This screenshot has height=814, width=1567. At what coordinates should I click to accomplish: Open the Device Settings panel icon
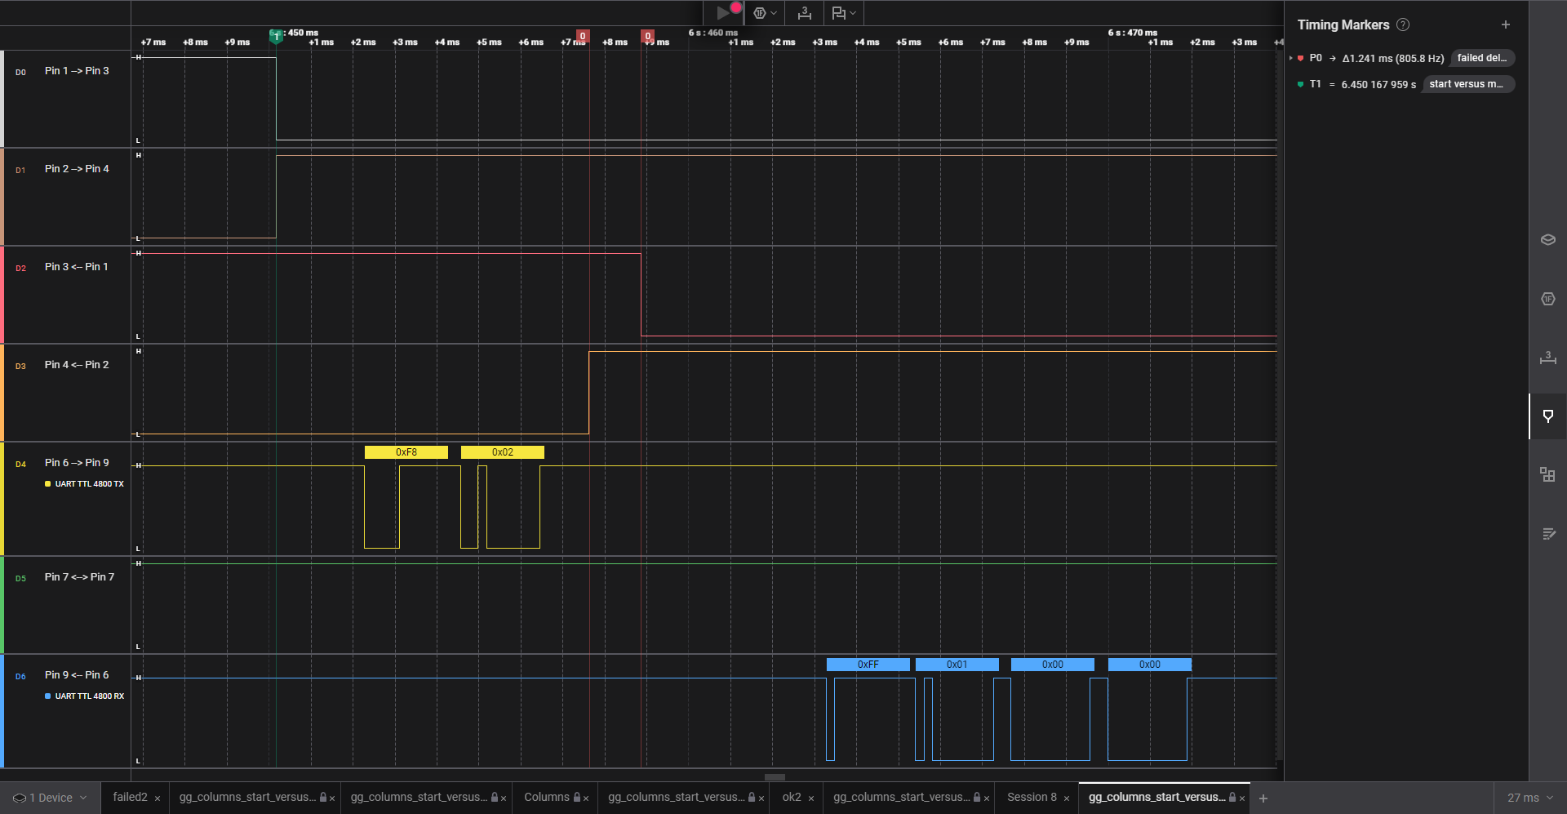pos(1547,239)
